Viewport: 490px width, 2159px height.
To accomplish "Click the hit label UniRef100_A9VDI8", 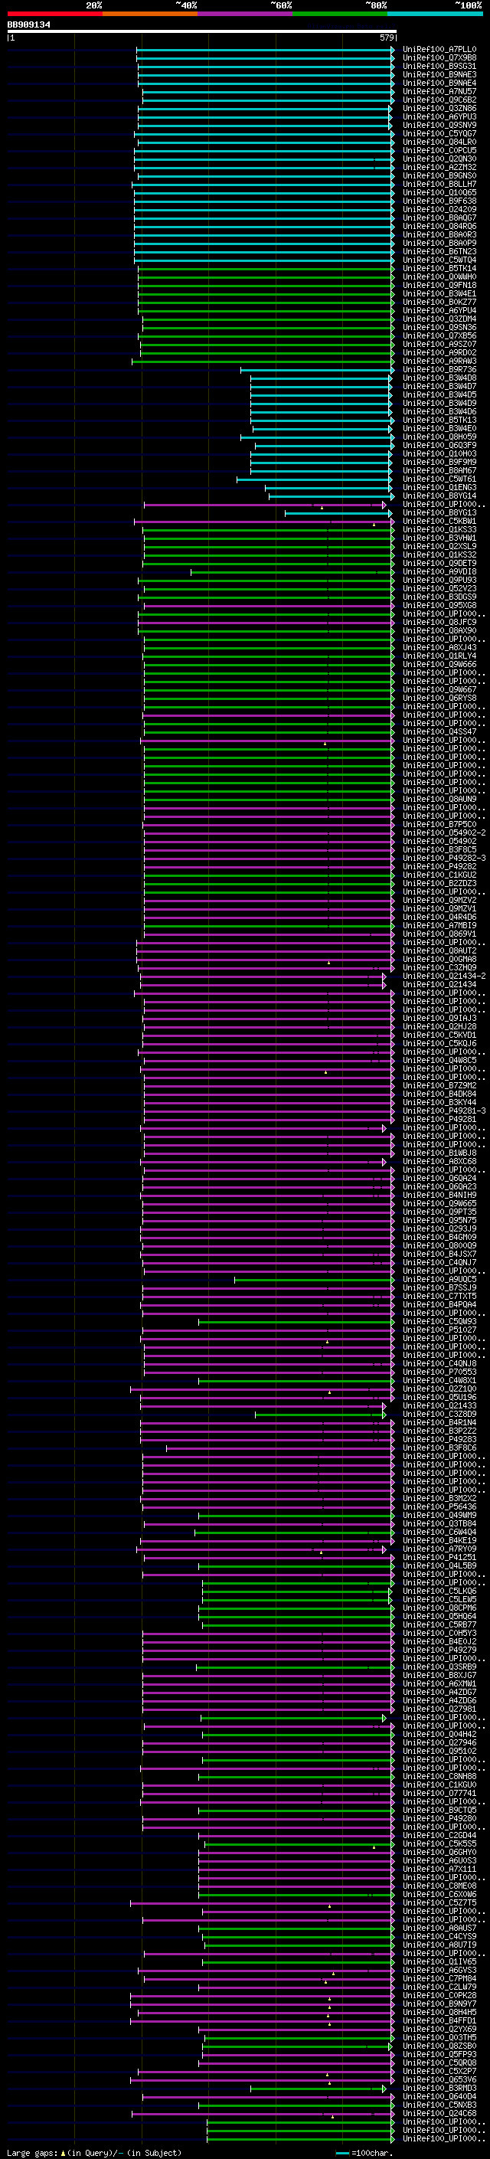I will (439, 571).
